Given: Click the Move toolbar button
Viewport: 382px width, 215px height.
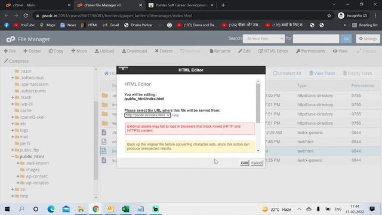Looking at the screenshot, I should tap(79, 51).
